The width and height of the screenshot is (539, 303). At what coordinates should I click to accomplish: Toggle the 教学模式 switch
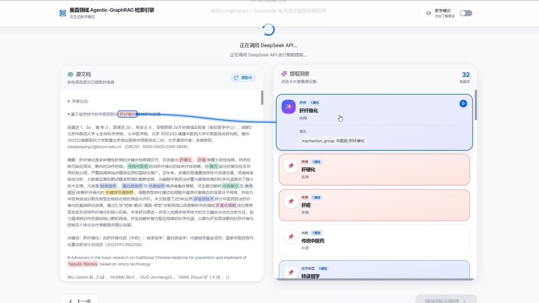coord(466,13)
